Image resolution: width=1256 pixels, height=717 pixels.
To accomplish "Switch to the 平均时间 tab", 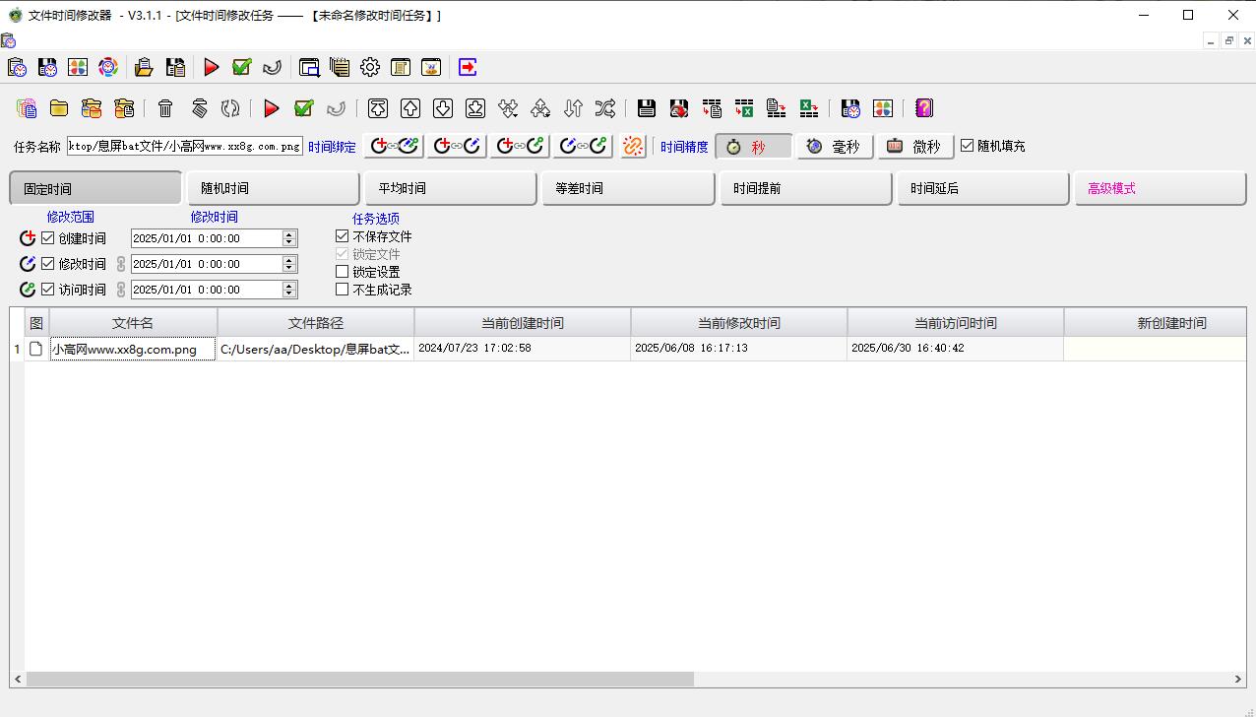I will point(451,188).
